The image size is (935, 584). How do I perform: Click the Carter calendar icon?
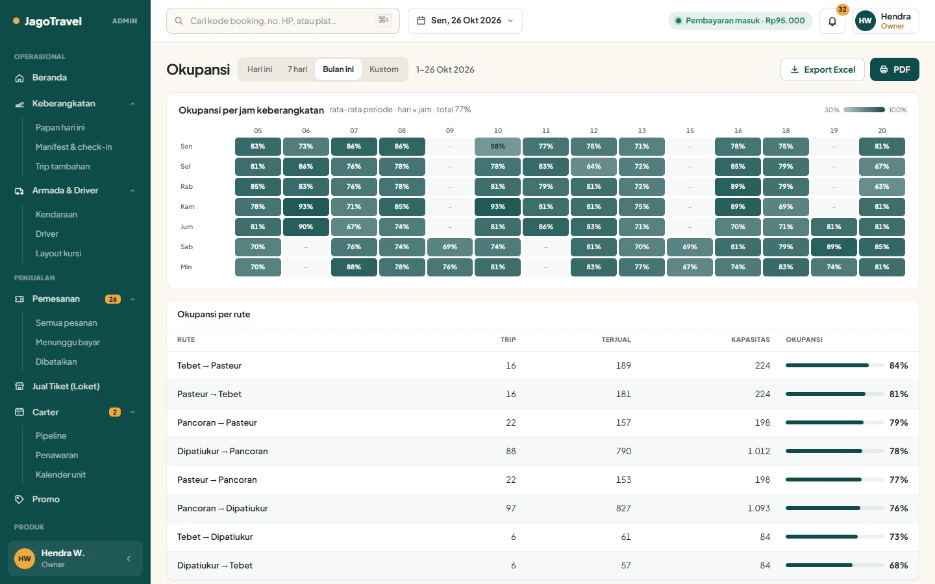tap(19, 413)
